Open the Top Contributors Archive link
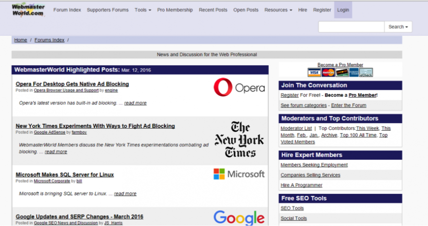 point(329,135)
